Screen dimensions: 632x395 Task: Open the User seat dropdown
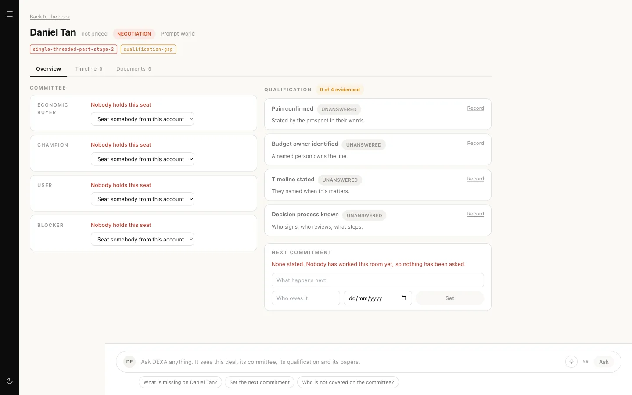click(143, 199)
